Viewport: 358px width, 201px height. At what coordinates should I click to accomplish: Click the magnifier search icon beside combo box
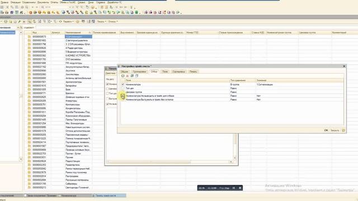click(21, 27)
